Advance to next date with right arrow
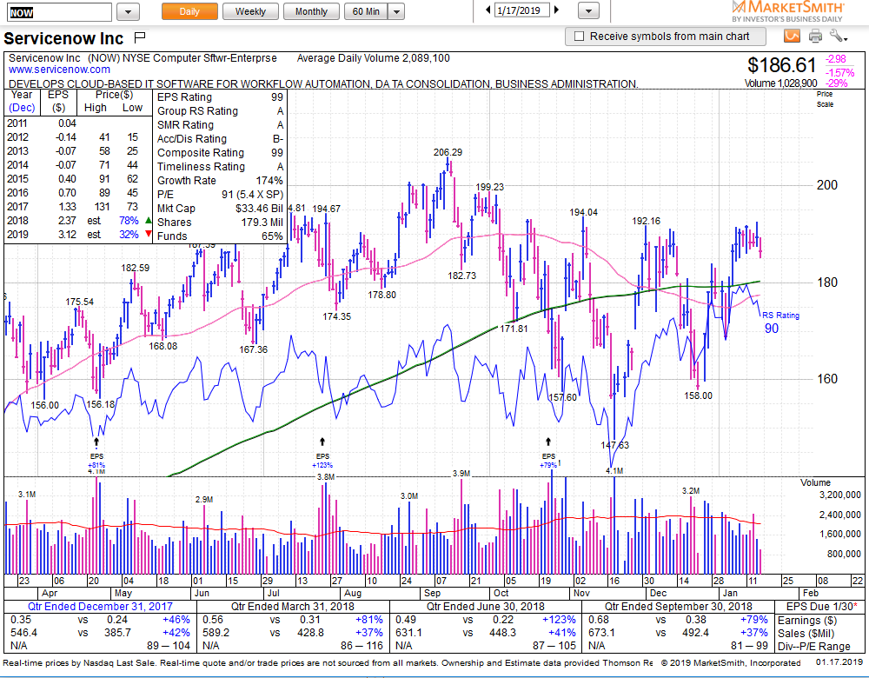The image size is (869, 678). pos(556,10)
